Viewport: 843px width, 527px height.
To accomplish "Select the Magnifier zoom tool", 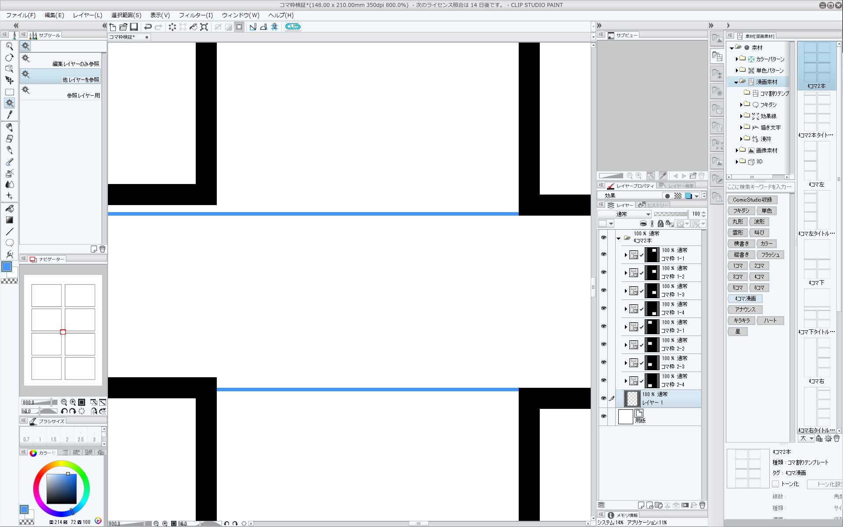I will [x=9, y=46].
